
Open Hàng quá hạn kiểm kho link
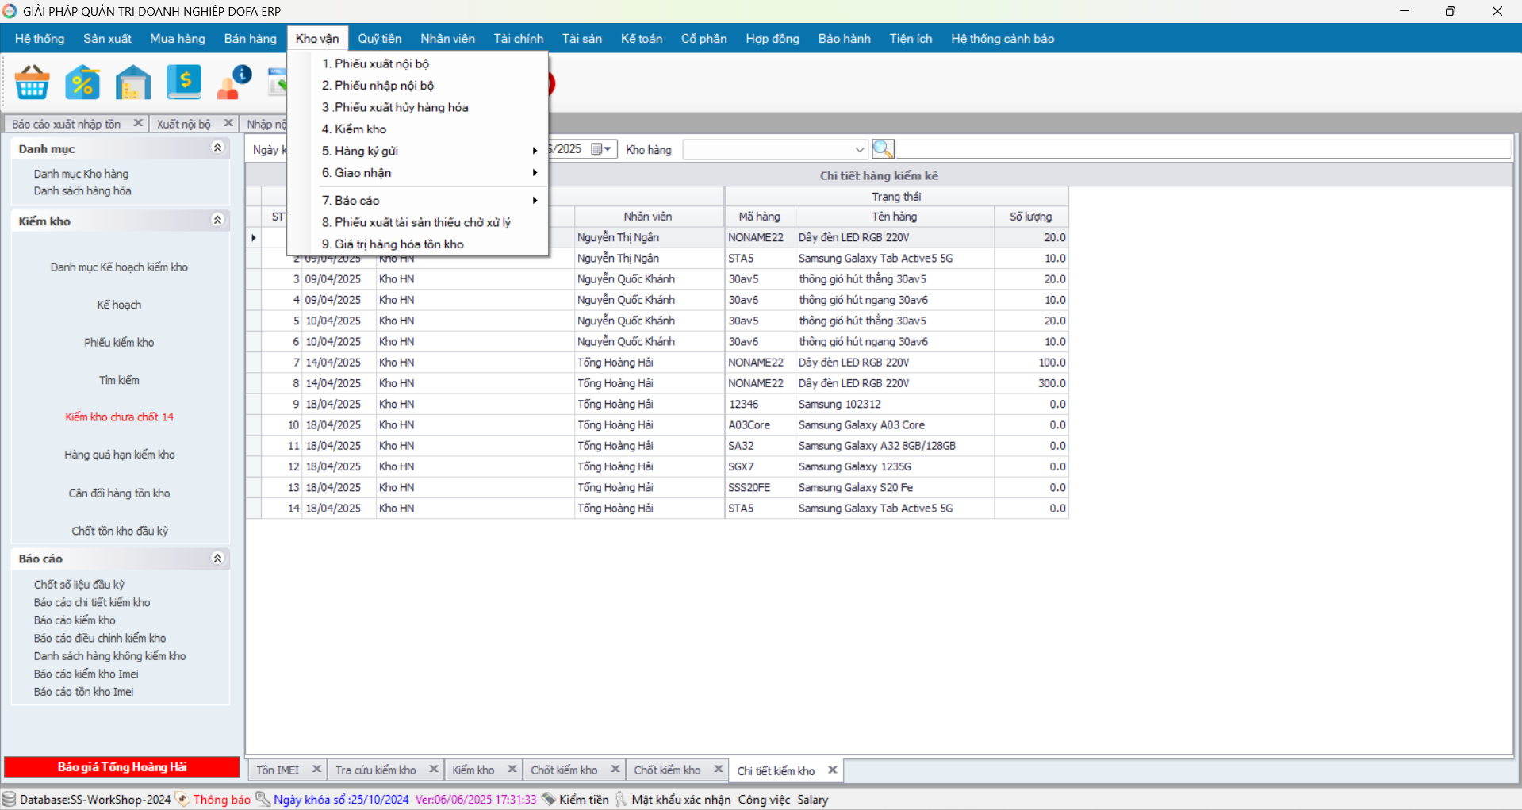[119, 455]
